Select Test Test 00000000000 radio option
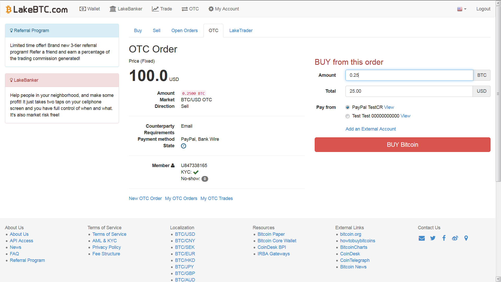The image size is (501, 282). click(x=348, y=116)
